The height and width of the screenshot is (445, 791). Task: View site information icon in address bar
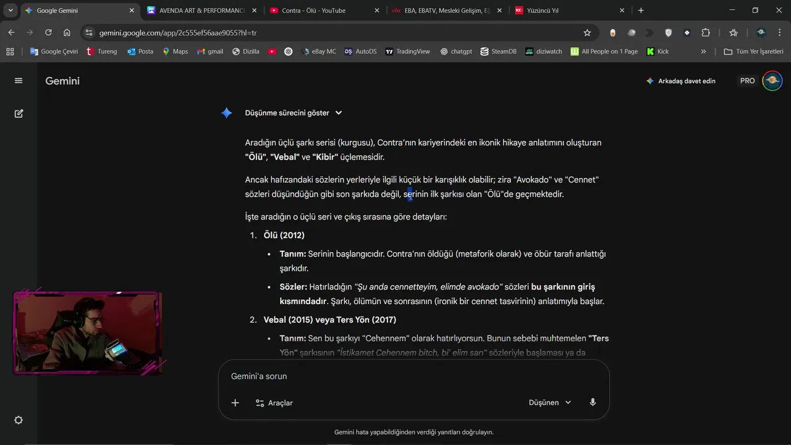[x=89, y=33]
